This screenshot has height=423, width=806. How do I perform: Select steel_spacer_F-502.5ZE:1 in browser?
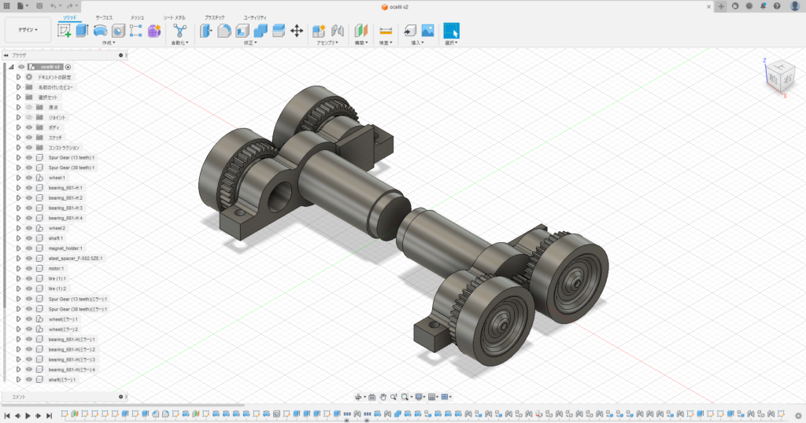pyautogui.click(x=76, y=259)
